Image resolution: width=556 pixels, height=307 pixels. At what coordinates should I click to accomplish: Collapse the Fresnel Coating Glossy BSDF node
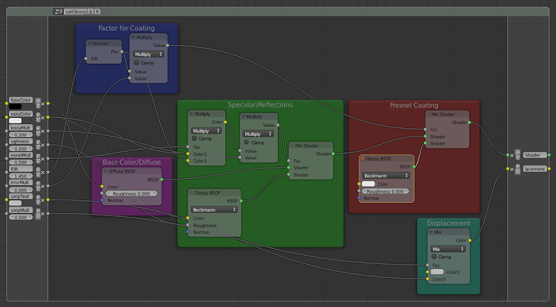pyautogui.click(x=362, y=159)
